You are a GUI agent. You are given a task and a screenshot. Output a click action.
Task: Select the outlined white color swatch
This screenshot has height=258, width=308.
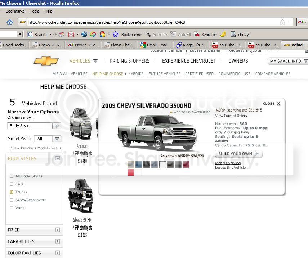pyautogui.click(x=162, y=164)
